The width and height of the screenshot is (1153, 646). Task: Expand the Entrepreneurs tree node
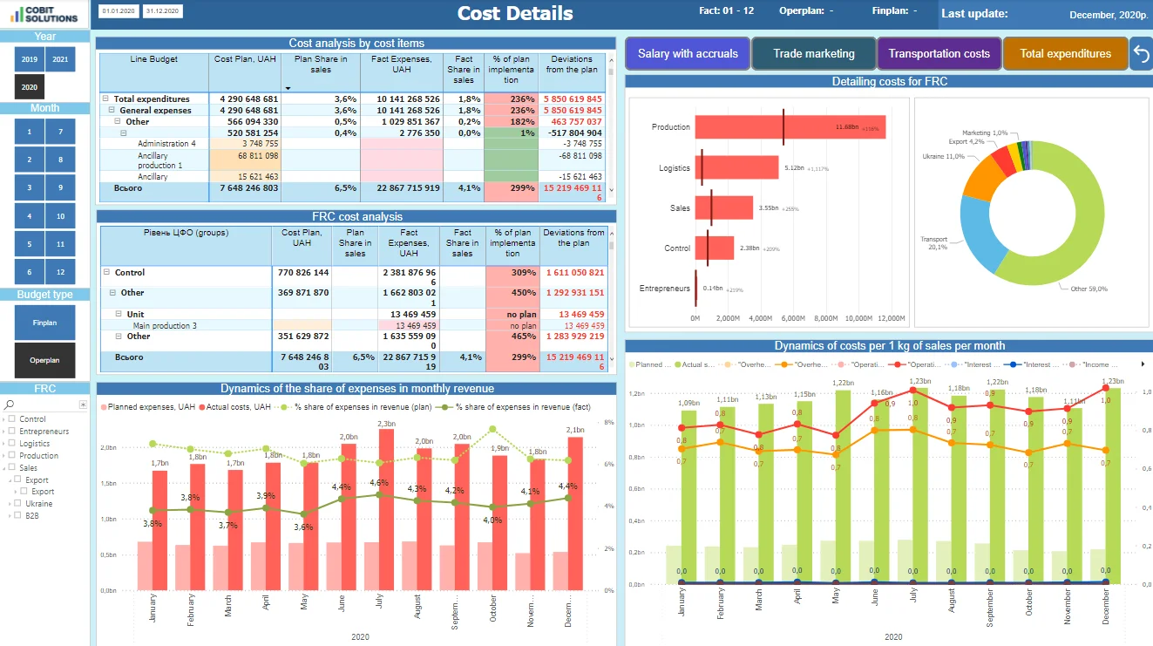[x=4, y=431]
